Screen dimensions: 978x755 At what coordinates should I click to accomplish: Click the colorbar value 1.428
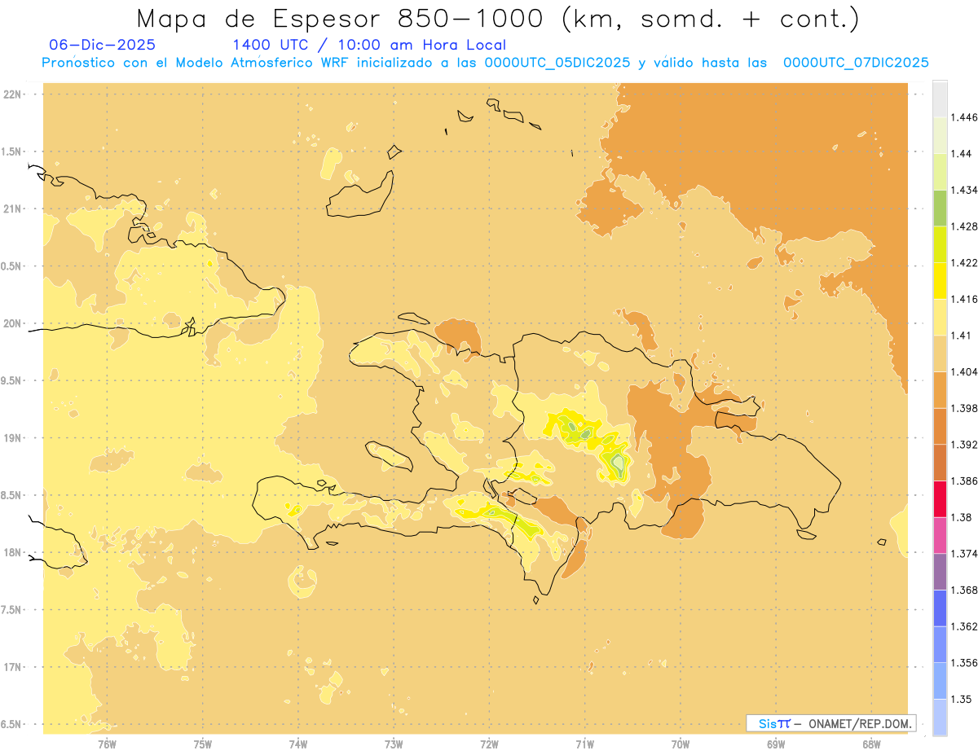[964, 226]
